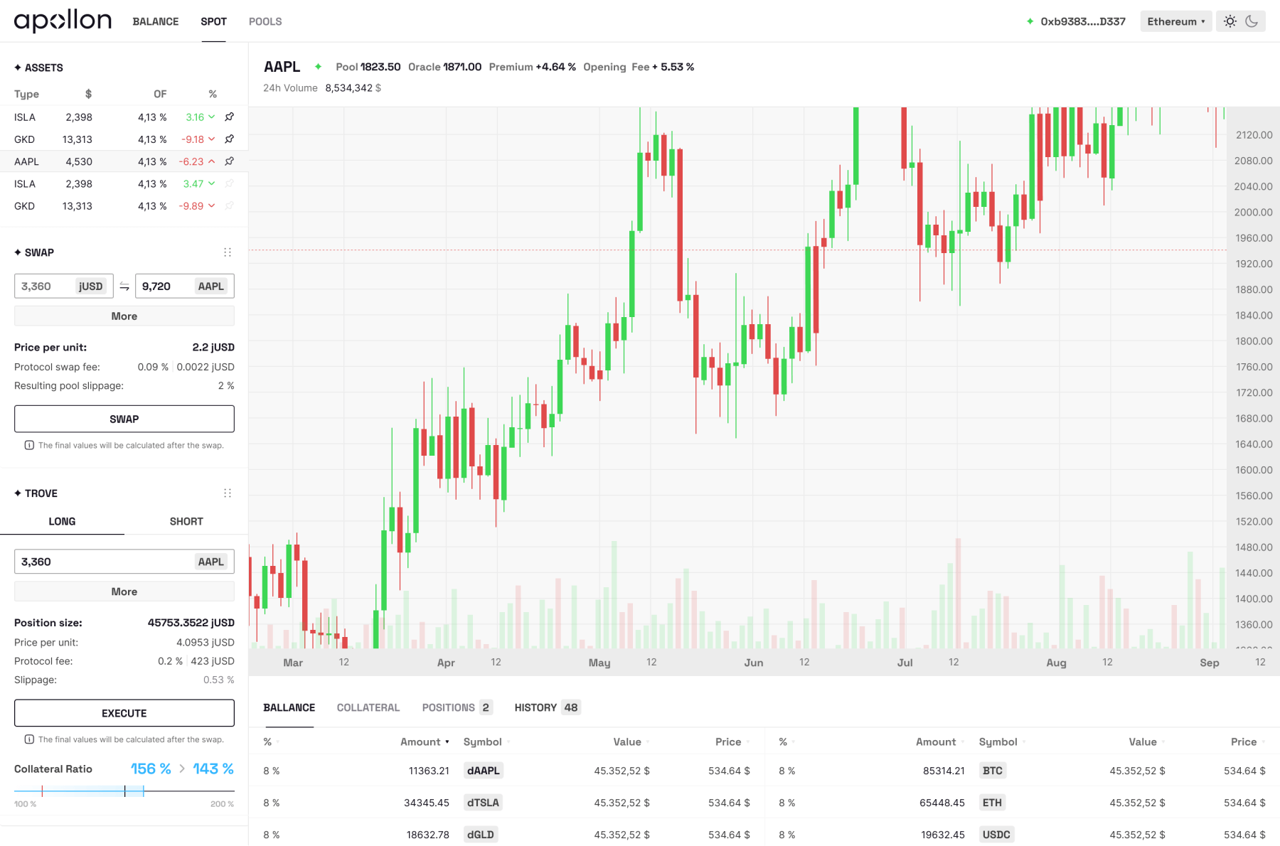Toggle pin on first ISLA row
The width and height of the screenshot is (1280, 846).
[x=229, y=117]
